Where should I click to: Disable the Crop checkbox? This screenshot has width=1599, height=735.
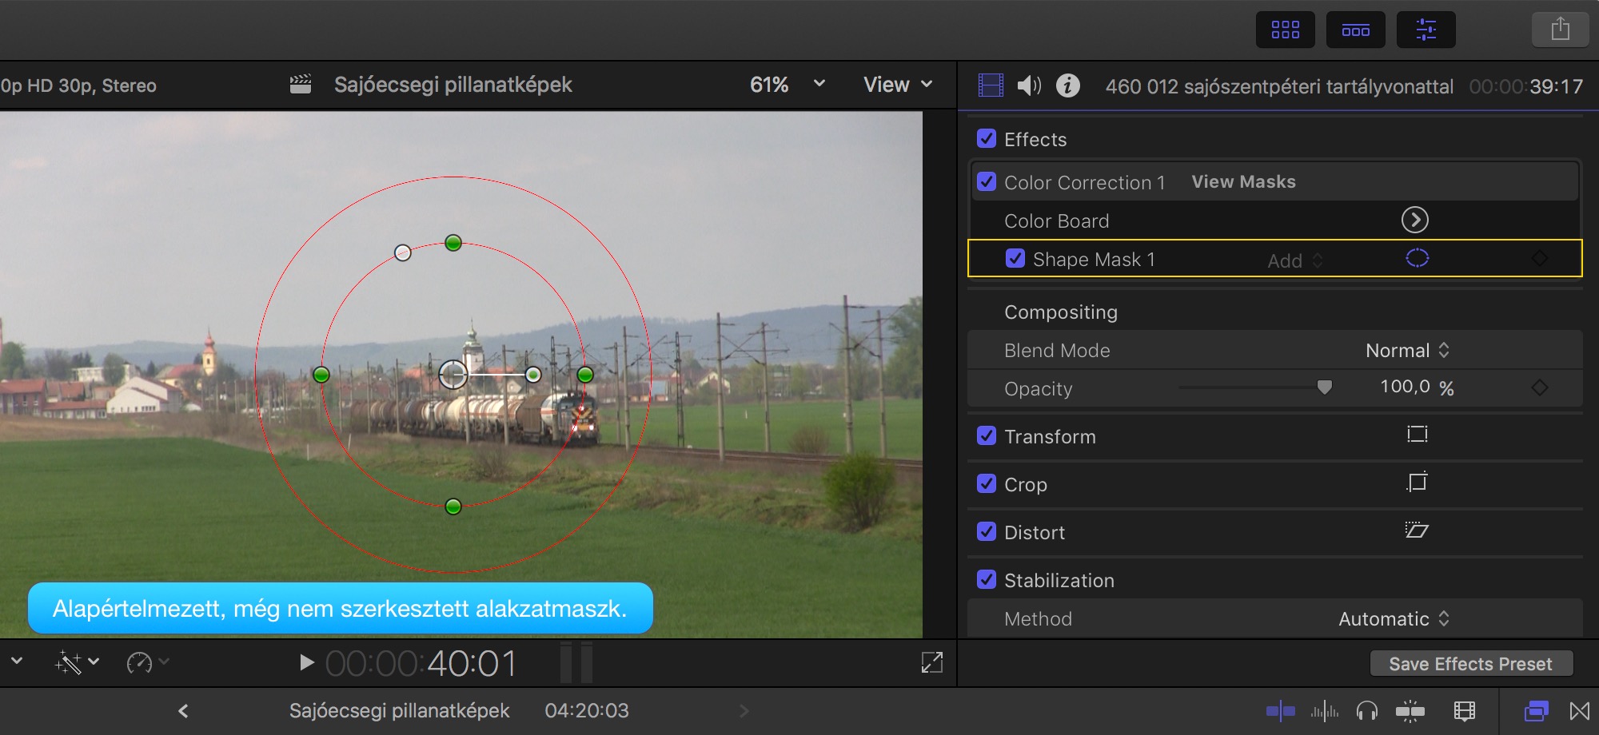[x=987, y=483]
